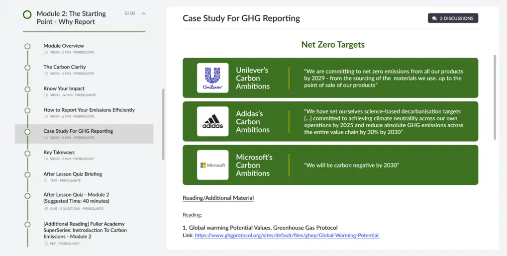Viewport: 507px width, 256px height.
Task: Click the Reading/Additional Material heading
Action: (x=218, y=198)
